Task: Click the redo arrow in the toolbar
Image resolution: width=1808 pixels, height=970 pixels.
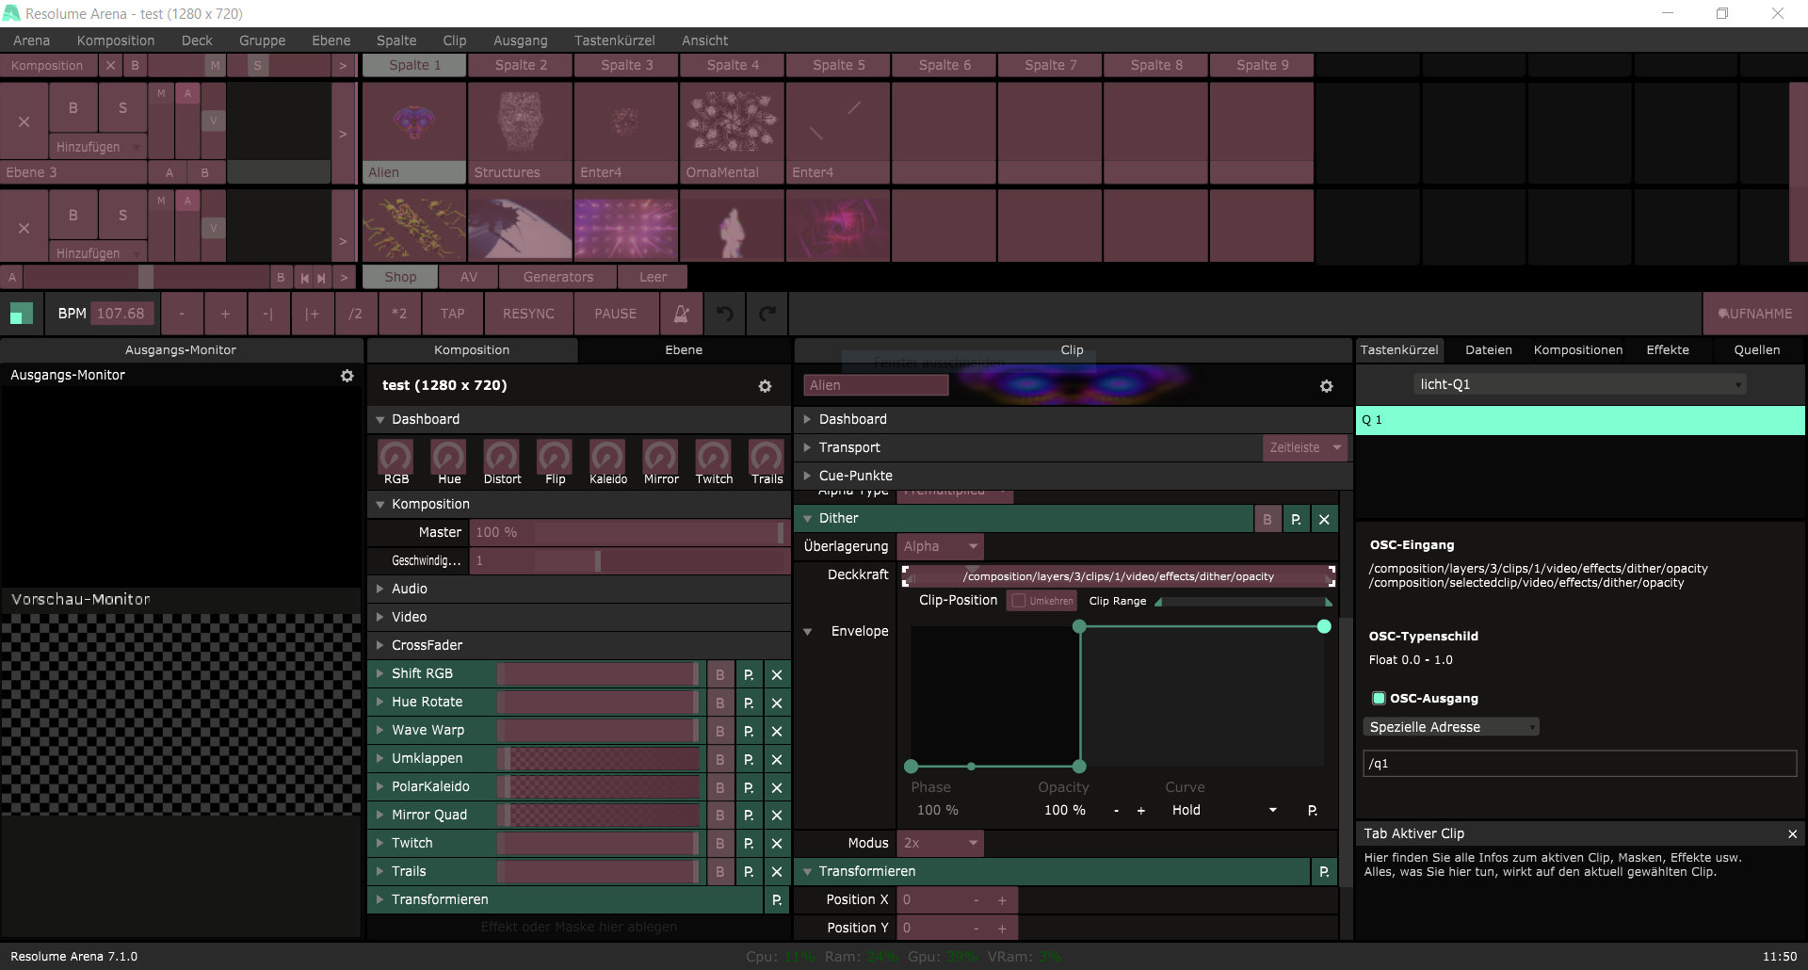Action: coord(767,314)
